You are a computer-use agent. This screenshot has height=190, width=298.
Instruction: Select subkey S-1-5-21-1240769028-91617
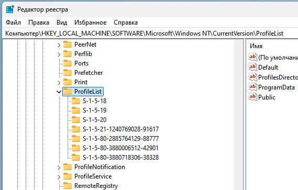[x=120, y=129]
